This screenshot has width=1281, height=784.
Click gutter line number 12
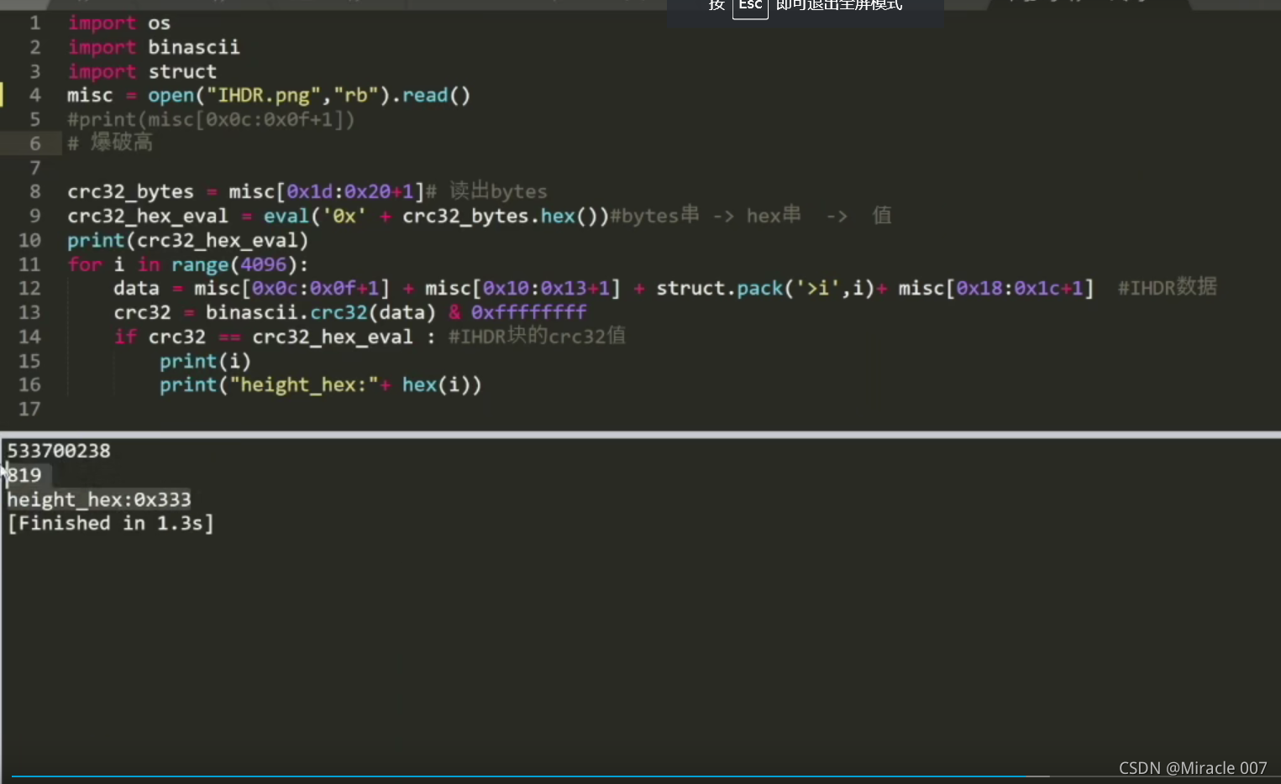pos(29,288)
